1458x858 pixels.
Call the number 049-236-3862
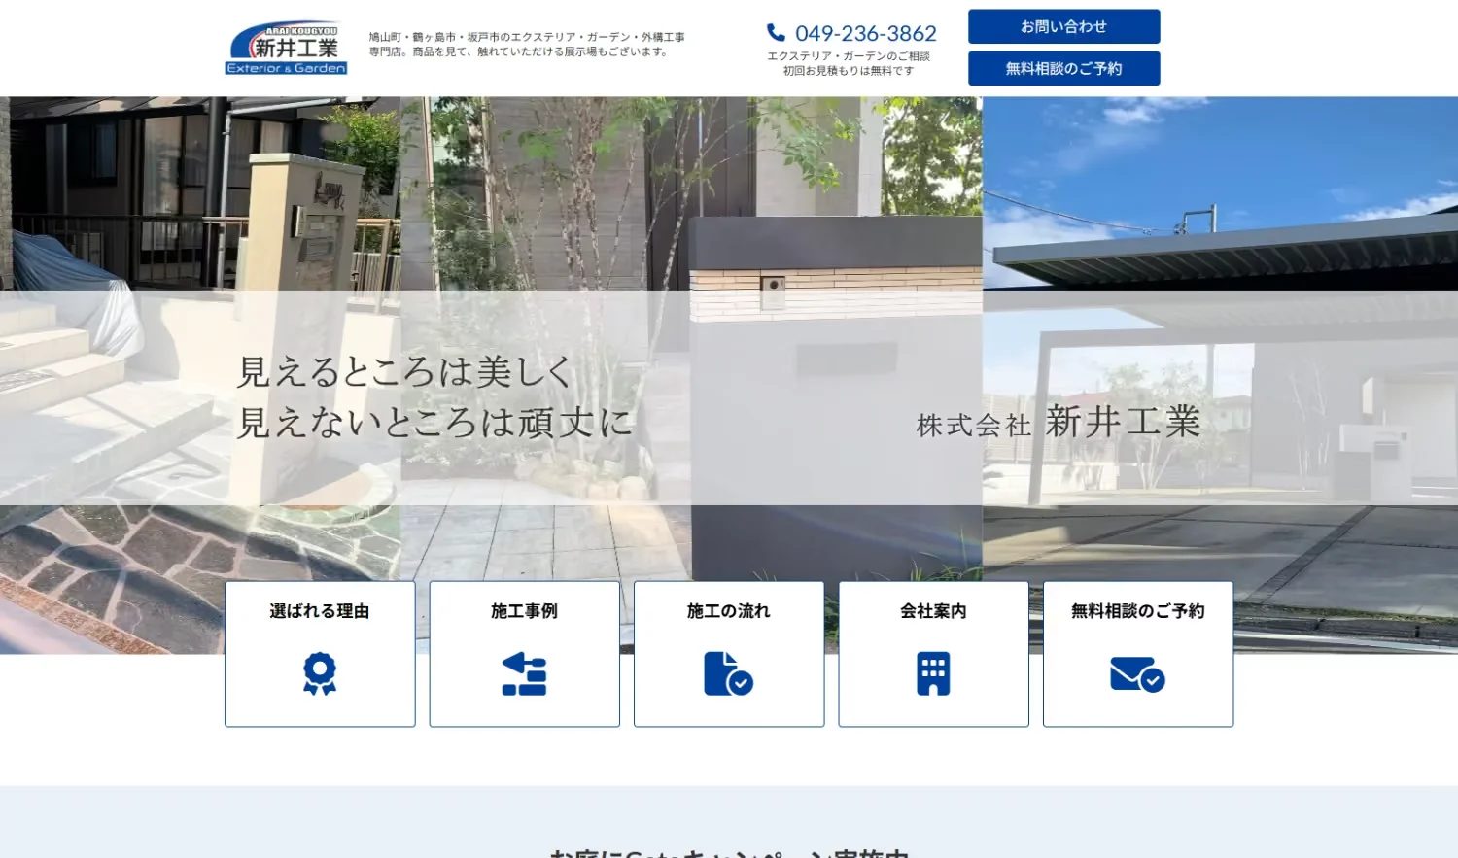tap(865, 33)
